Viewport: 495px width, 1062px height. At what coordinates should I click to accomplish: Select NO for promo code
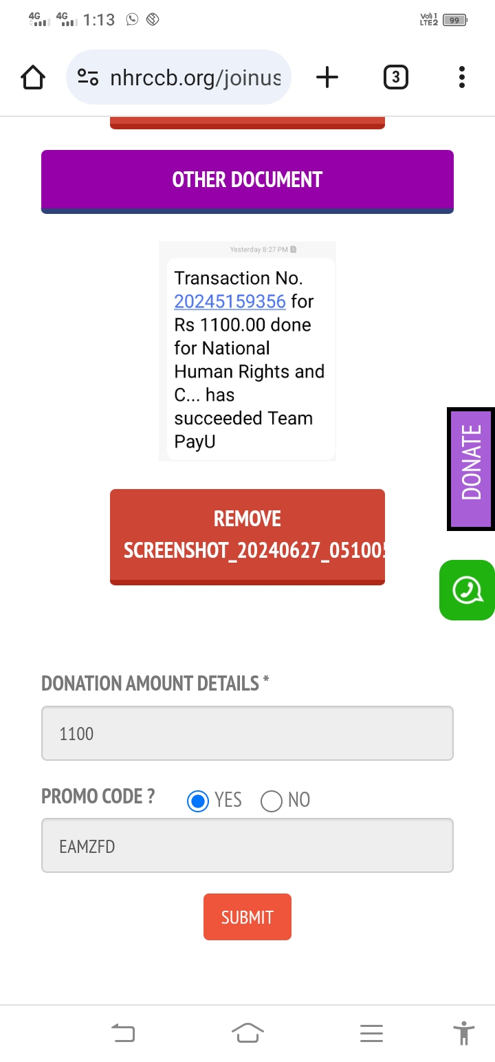click(x=272, y=801)
